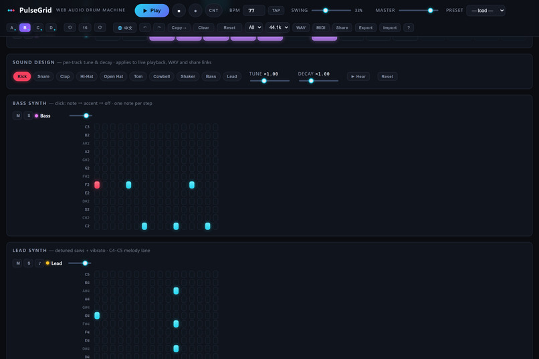
Task: Select the Hi-Hat sound design tab
Action: [x=87, y=77]
